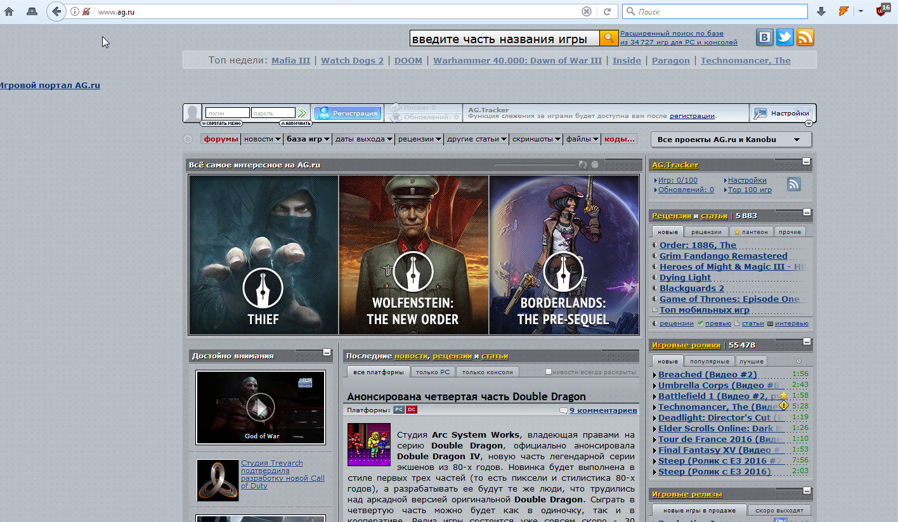Click the orange game search magnifier button
This screenshot has height=522, width=898.
point(609,39)
